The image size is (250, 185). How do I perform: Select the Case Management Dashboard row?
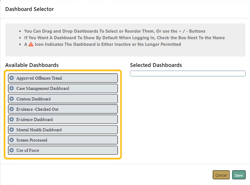(x=43, y=88)
